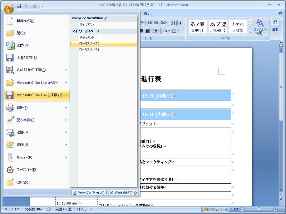Viewport: 286px width, 214px height.
Task: Apply the 見出し 1 style
Action: (x=197, y=27)
